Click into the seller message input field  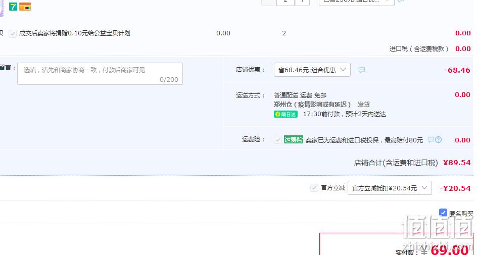click(x=100, y=74)
